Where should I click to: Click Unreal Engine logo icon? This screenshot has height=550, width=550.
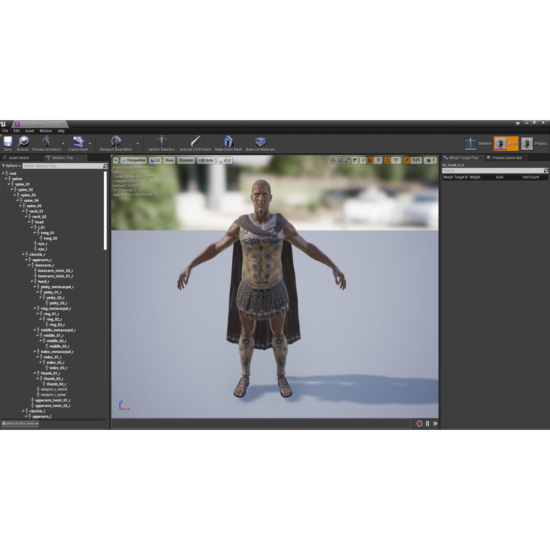[3, 124]
